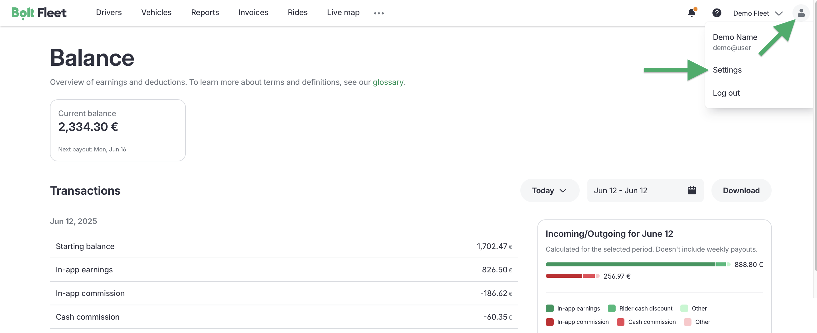Viewport: 817px width, 333px height.
Task: Click the 826.50 € amount
Action: tap(497, 270)
